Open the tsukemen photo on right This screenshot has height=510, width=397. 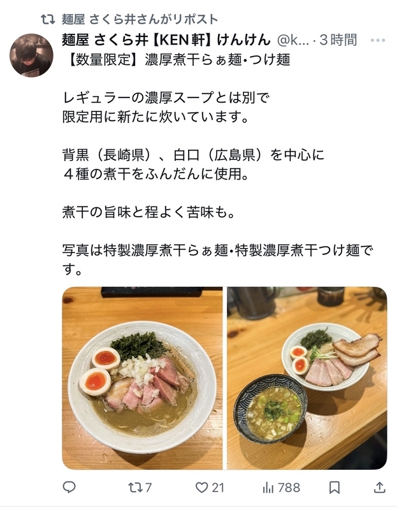point(307,378)
